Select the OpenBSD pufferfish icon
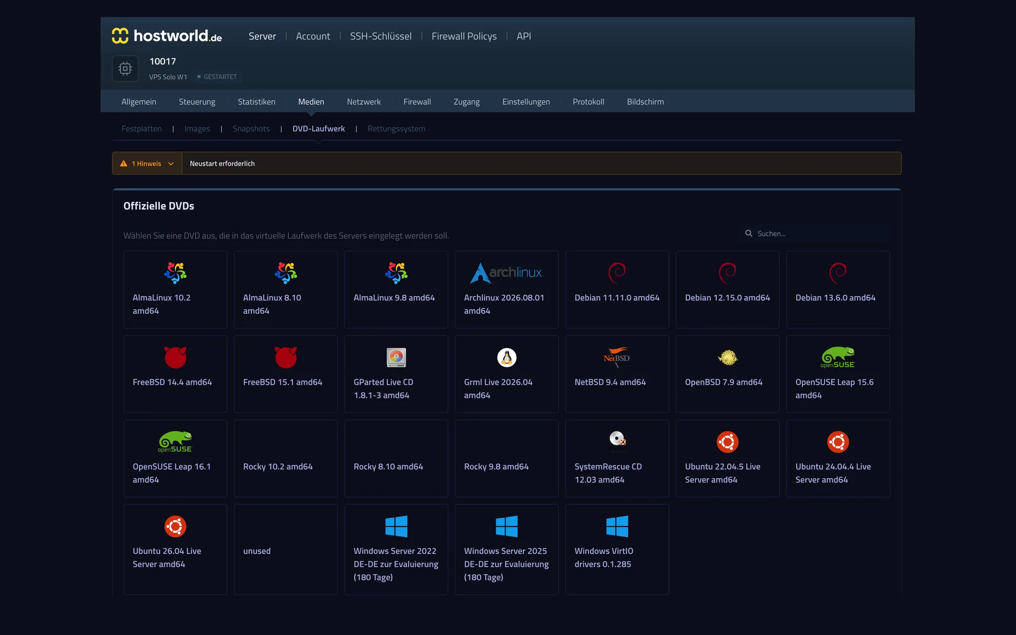Viewport: 1016px width, 635px height. (x=728, y=358)
